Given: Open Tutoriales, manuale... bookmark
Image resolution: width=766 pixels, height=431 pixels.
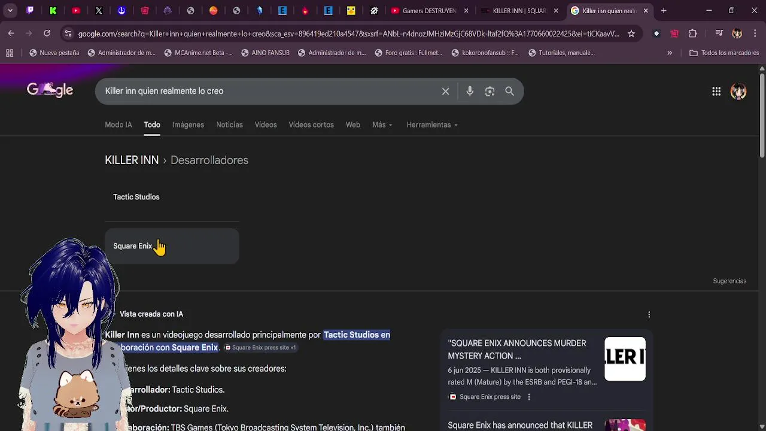Looking at the screenshot, I should pyautogui.click(x=561, y=53).
